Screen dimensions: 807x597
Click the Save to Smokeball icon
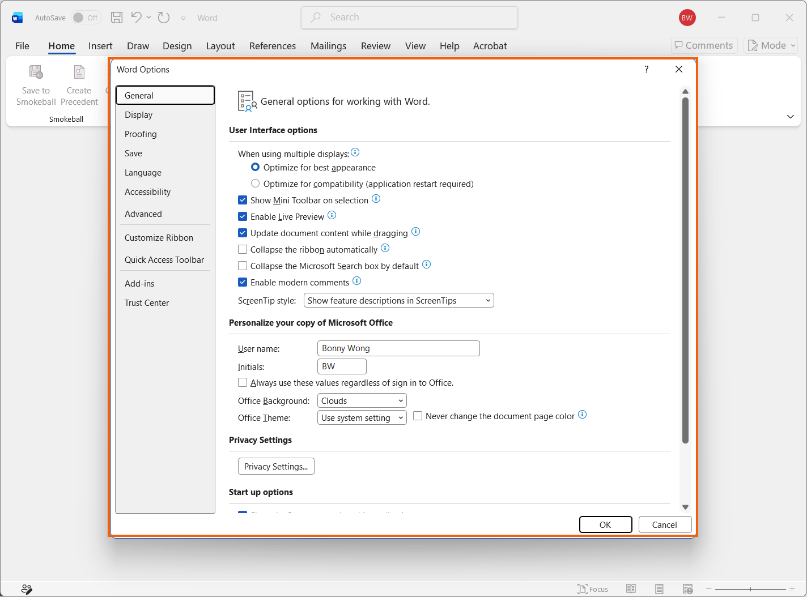click(x=36, y=72)
